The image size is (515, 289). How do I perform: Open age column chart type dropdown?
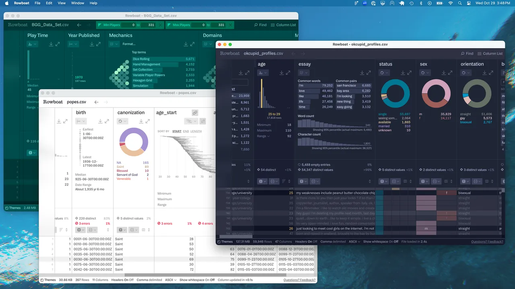(263, 73)
